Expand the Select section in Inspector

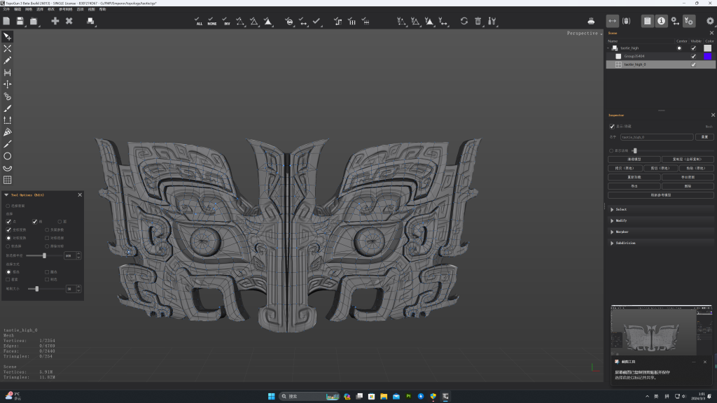[612, 209]
